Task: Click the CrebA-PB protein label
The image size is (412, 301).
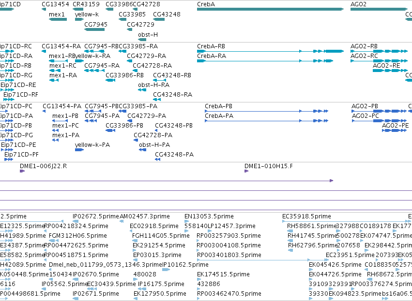Action: 219,106
